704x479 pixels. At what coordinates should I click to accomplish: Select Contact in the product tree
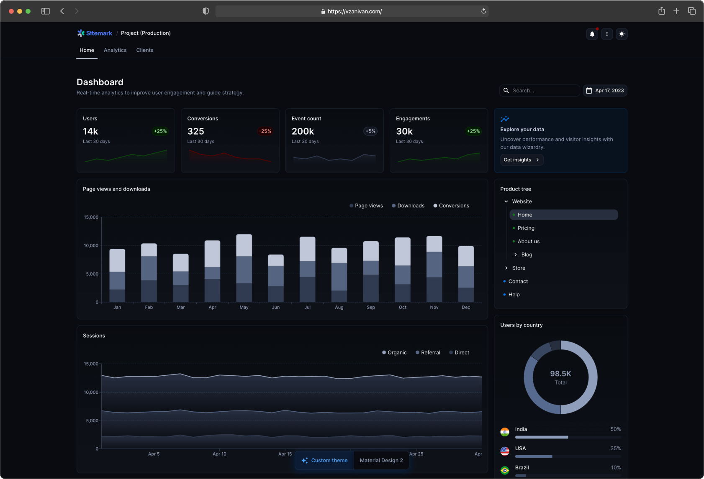pos(559,281)
